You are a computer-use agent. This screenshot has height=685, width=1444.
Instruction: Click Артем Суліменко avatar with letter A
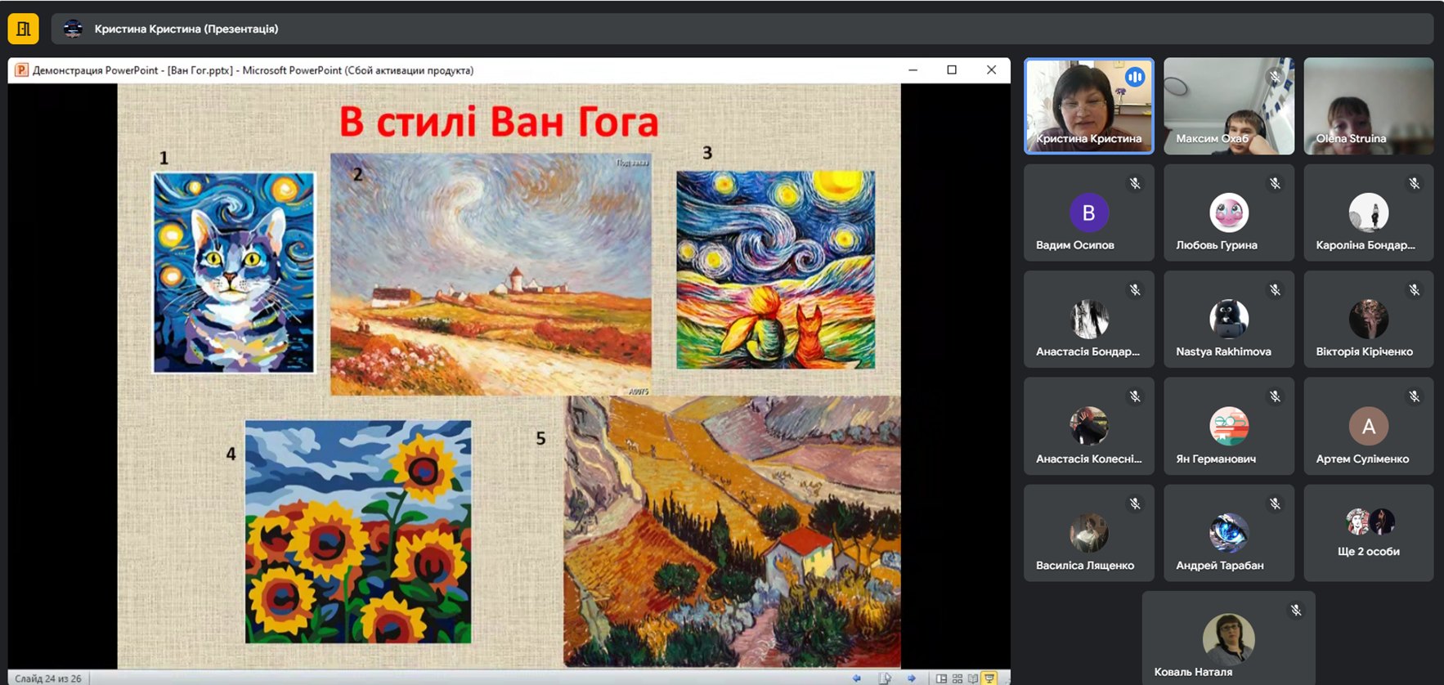point(1368,426)
